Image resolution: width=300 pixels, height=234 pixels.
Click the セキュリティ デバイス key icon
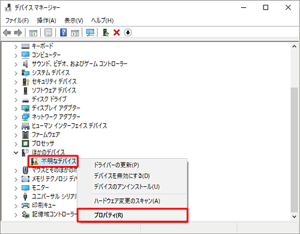[x=26, y=82]
